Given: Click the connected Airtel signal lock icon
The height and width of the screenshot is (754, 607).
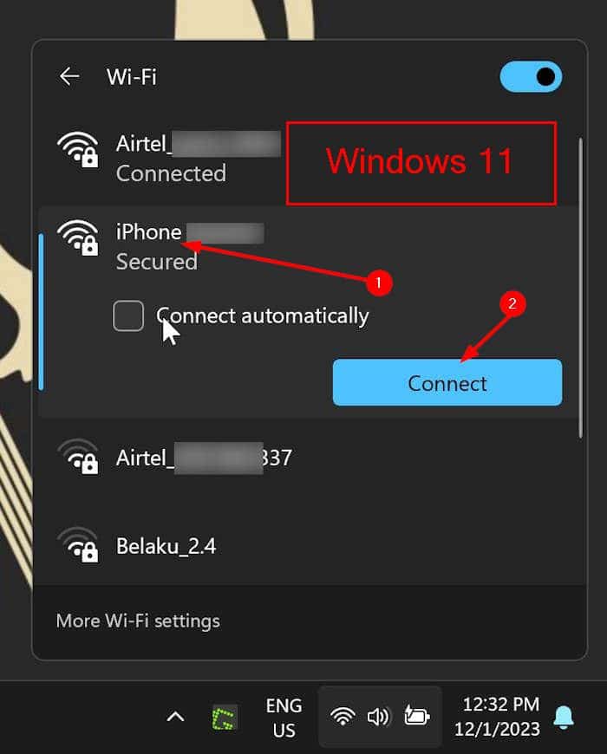Looking at the screenshot, I should click(x=78, y=150).
